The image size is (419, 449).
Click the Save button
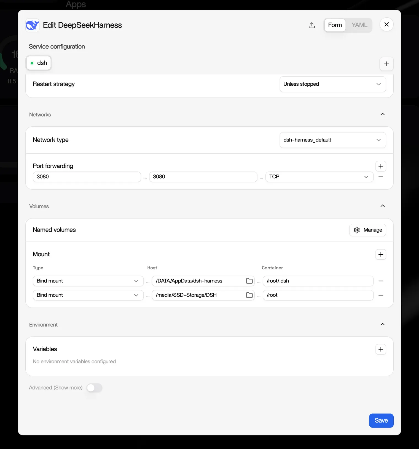pyautogui.click(x=381, y=421)
